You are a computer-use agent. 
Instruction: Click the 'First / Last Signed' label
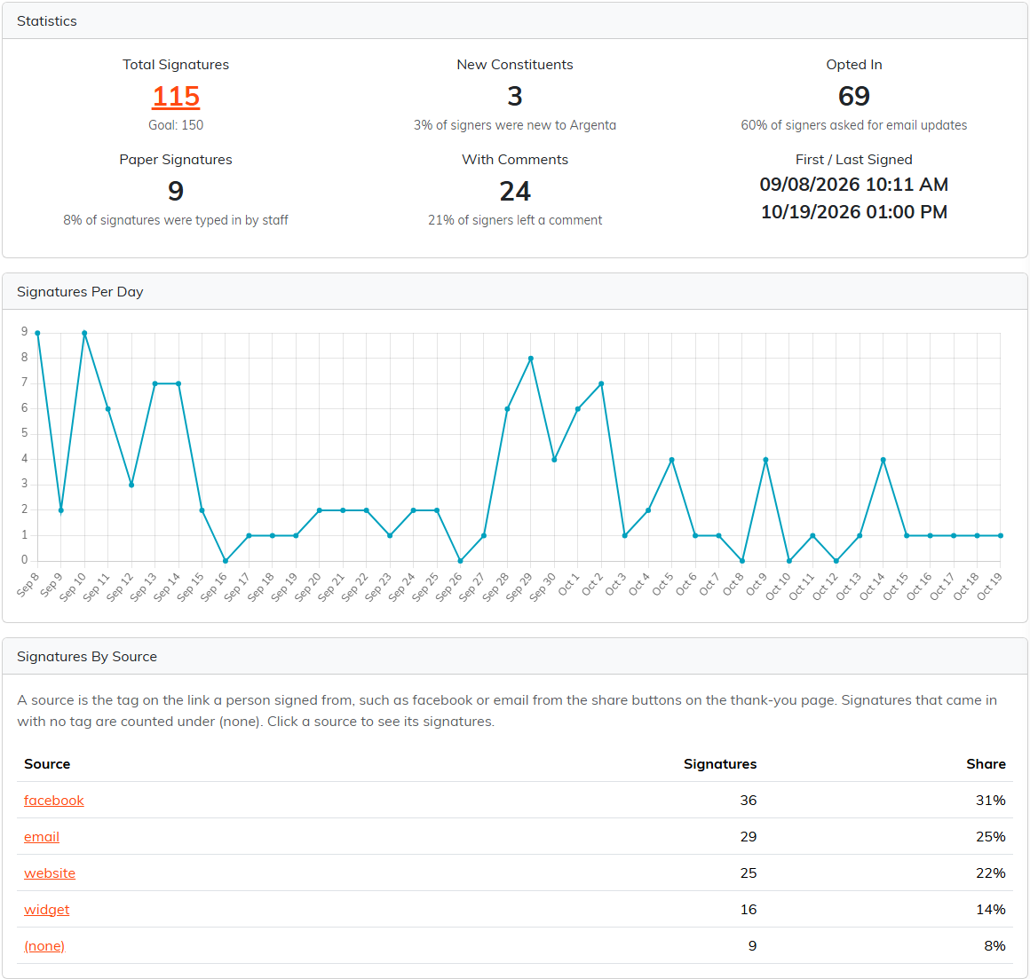854,160
